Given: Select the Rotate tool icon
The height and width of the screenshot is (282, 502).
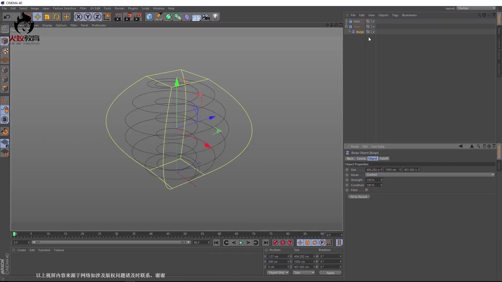Looking at the screenshot, I should pos(56,17).
